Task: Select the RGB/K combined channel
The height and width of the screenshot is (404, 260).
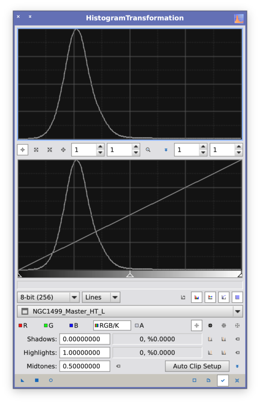Action: tap(112, 325)
